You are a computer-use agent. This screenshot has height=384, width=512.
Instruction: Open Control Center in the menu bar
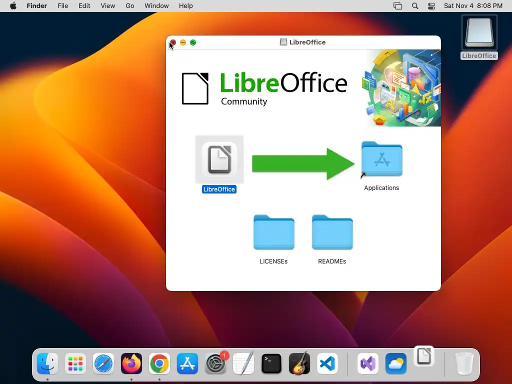pos(431,6)
